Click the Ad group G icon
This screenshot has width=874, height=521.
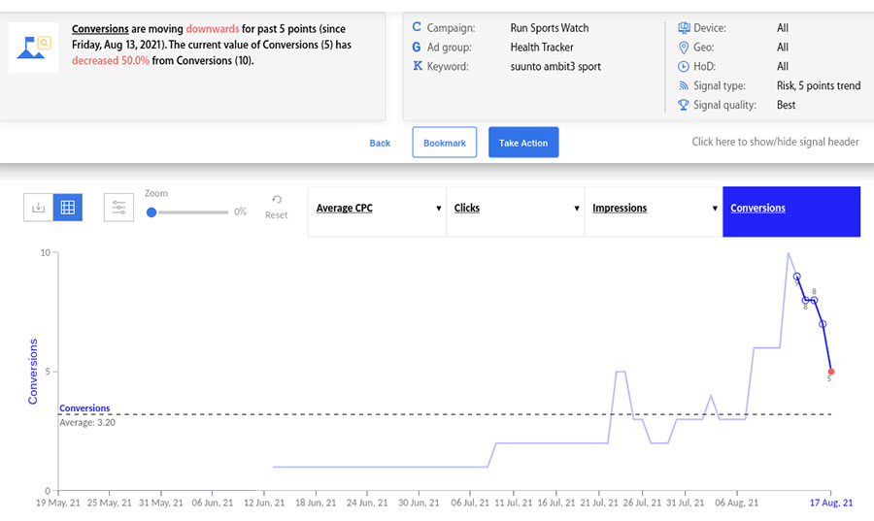pyautogui.click(x=417, y=47)
